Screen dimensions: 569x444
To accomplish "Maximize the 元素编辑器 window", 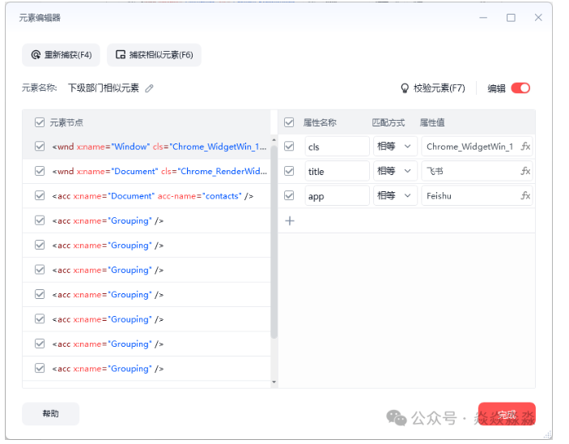I will [511, 18].
